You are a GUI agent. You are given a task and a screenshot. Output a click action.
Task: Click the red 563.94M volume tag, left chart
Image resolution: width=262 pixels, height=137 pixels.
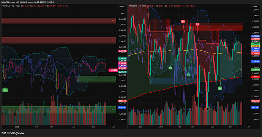(122, 101)
